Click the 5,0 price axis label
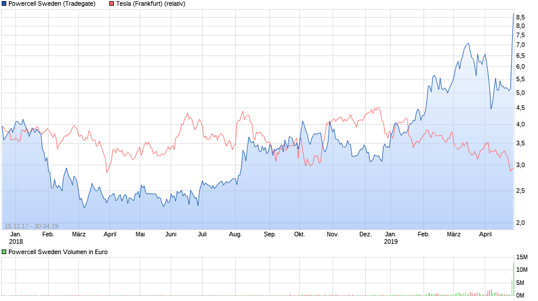538x301 pixels. pos(520,93)
